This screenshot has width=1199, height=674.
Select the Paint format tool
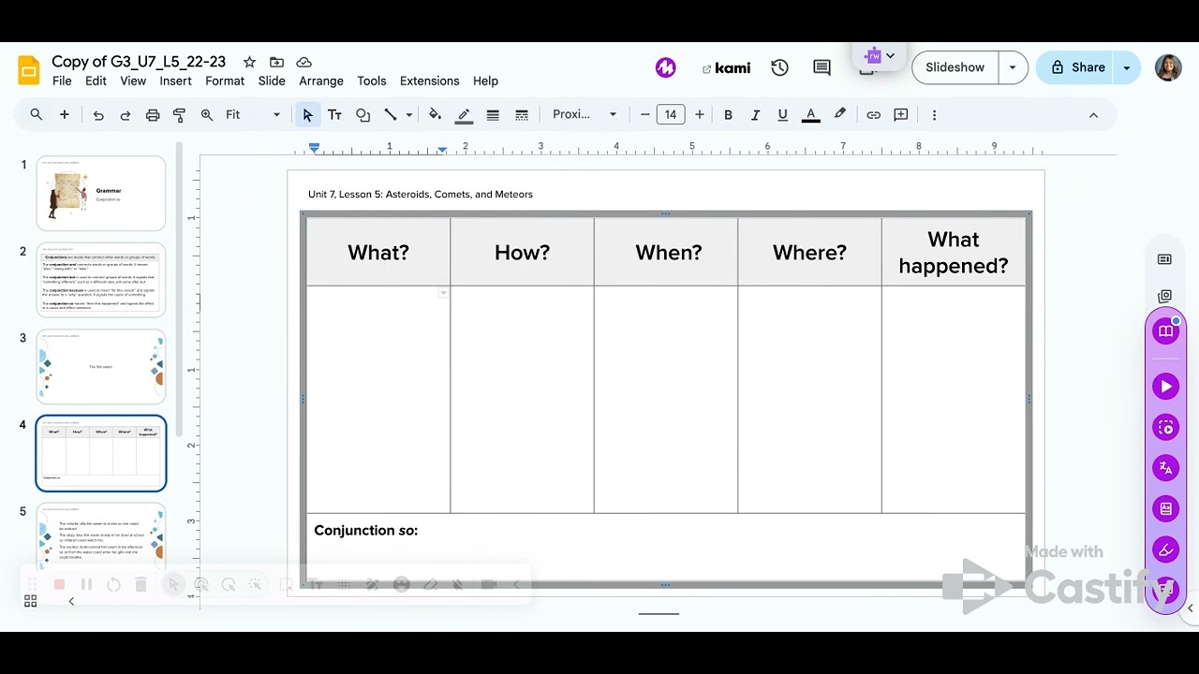click(x=180, y=115)
